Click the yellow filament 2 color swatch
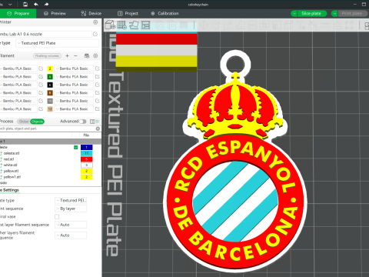The width and height of the screenshot is (369, 277). tap(50, 68)
